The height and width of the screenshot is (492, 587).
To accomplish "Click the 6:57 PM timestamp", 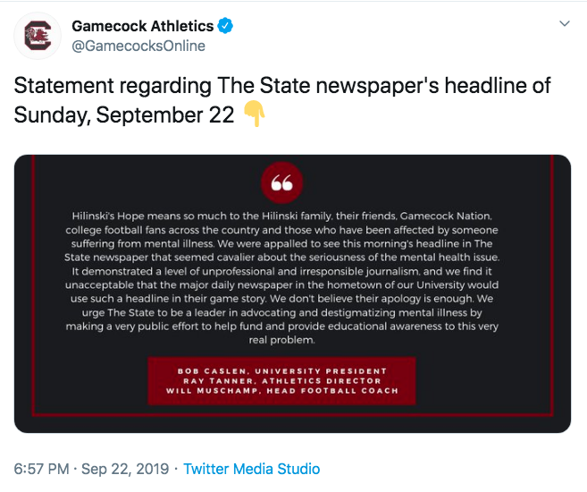I will pos(42,469).
